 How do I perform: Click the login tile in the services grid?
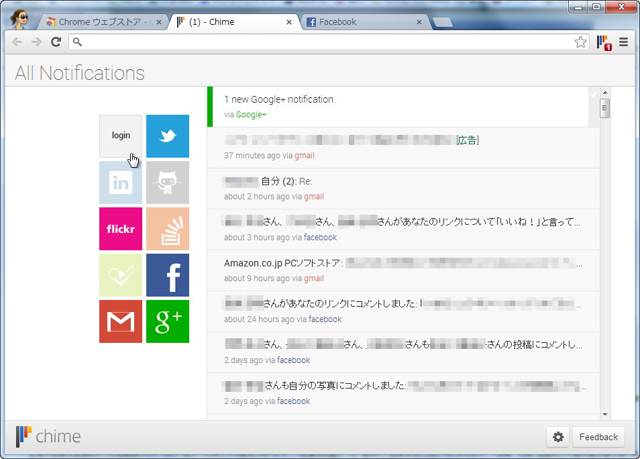pos(121,136)
